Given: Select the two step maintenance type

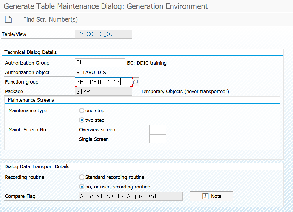Looking at the screenshot, I should [82, 120].
